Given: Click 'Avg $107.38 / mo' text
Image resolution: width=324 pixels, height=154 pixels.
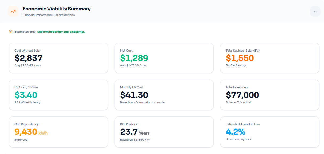Looking at the screenshot, I should pyautogui.click(x=133, y=65).
